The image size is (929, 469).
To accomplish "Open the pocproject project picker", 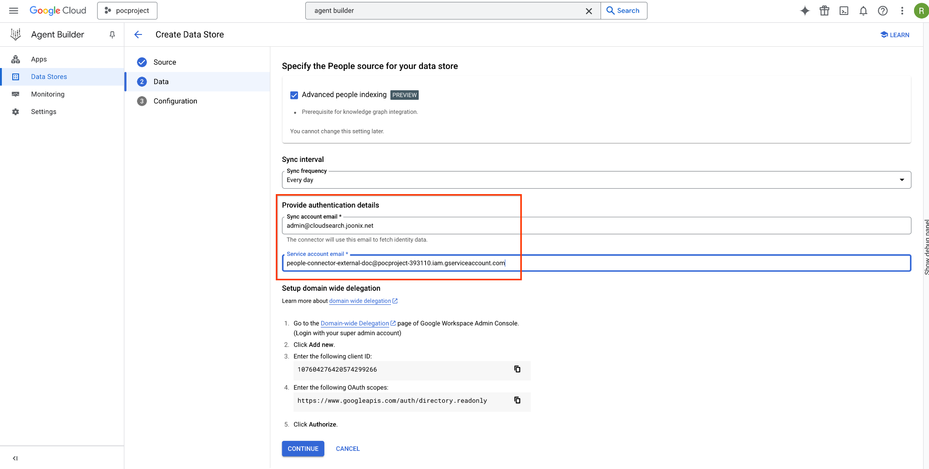I will 127,10.
